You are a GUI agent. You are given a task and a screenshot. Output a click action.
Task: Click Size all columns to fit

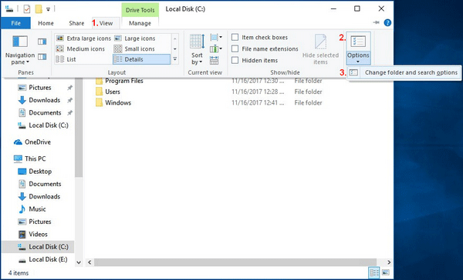point(214,60)
